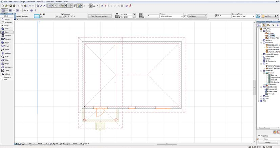Click the red delete icon in Navigator
280x148 pixels.
[x=278, y=132]
